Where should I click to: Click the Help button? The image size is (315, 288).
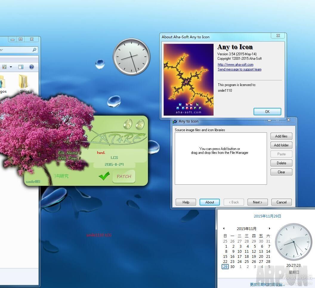tap(186, 202)
